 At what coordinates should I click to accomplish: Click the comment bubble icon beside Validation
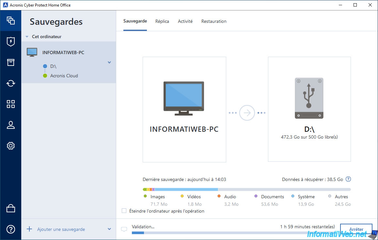click(x=124, y=229)
